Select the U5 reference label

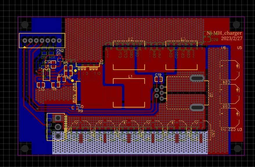point(239,48)
